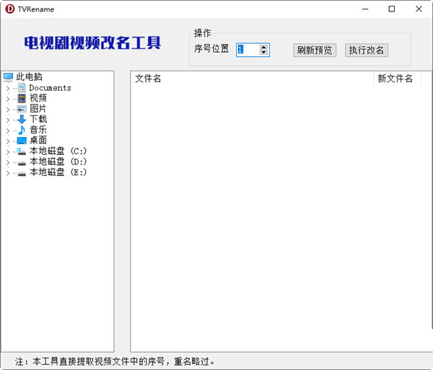Click the 序号位置 number input field
Screen dimensions: 433x370
pyautogui.click(x=247, y=50)
